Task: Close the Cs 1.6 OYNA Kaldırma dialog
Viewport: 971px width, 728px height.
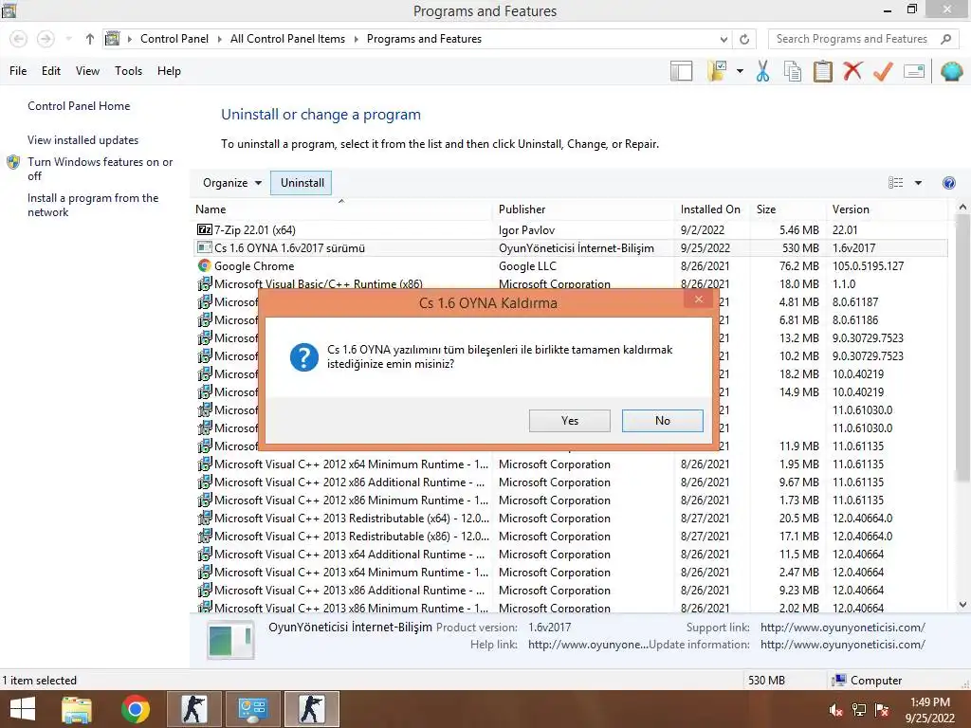Action: pos(699,300)
